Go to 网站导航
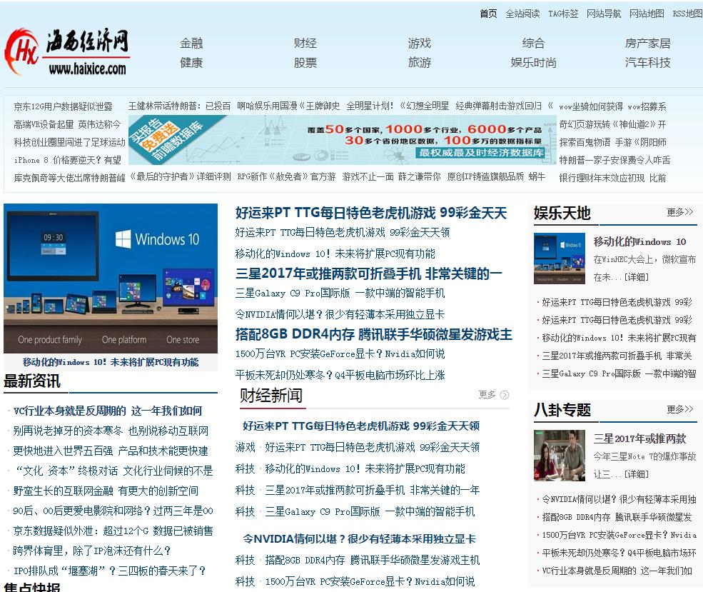The height and width of the screenshot is (592, 703). [x=604, y=14]
